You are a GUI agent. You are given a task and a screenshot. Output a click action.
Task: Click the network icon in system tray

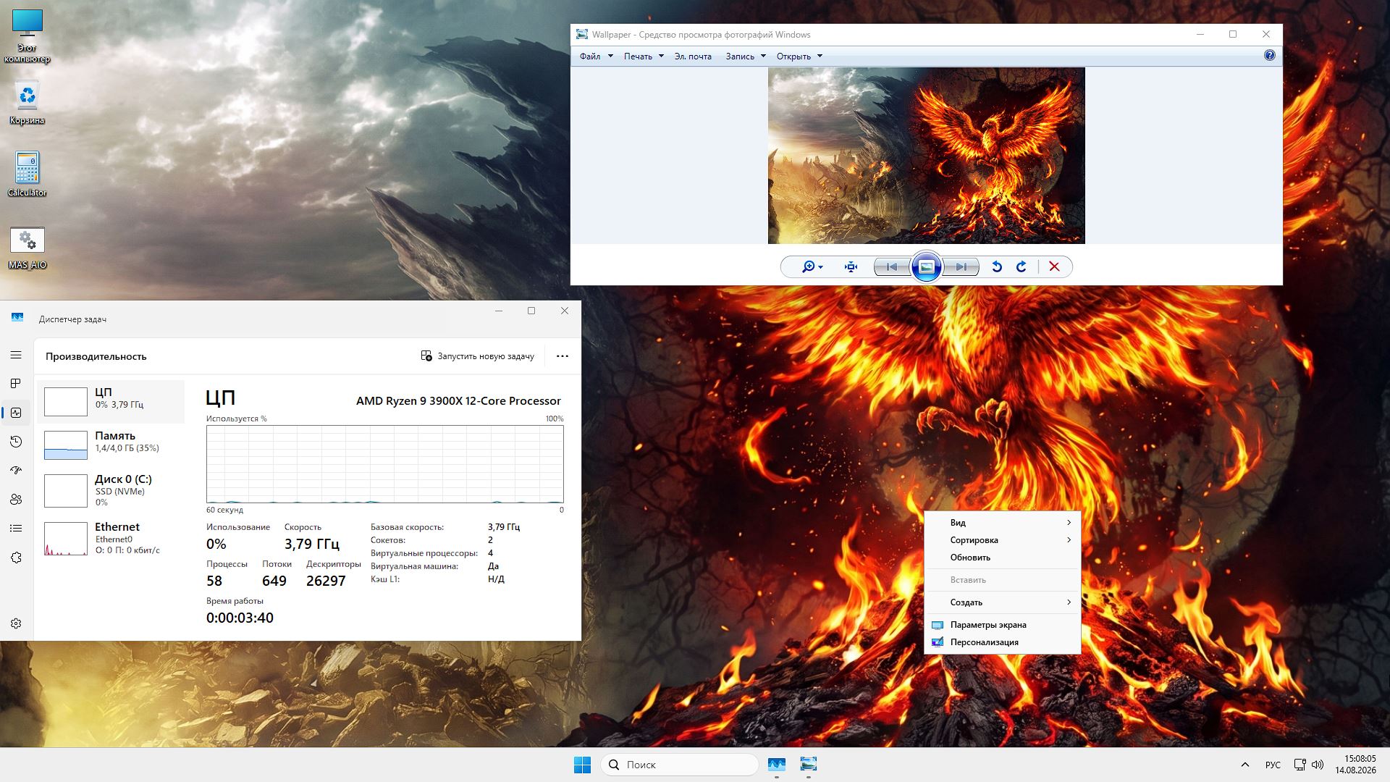1300,765
